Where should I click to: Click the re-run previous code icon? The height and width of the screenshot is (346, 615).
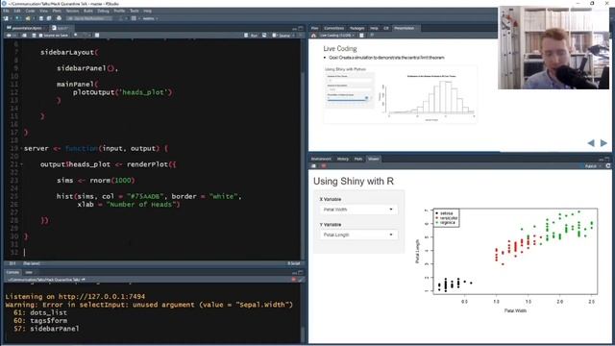[264, 36]
